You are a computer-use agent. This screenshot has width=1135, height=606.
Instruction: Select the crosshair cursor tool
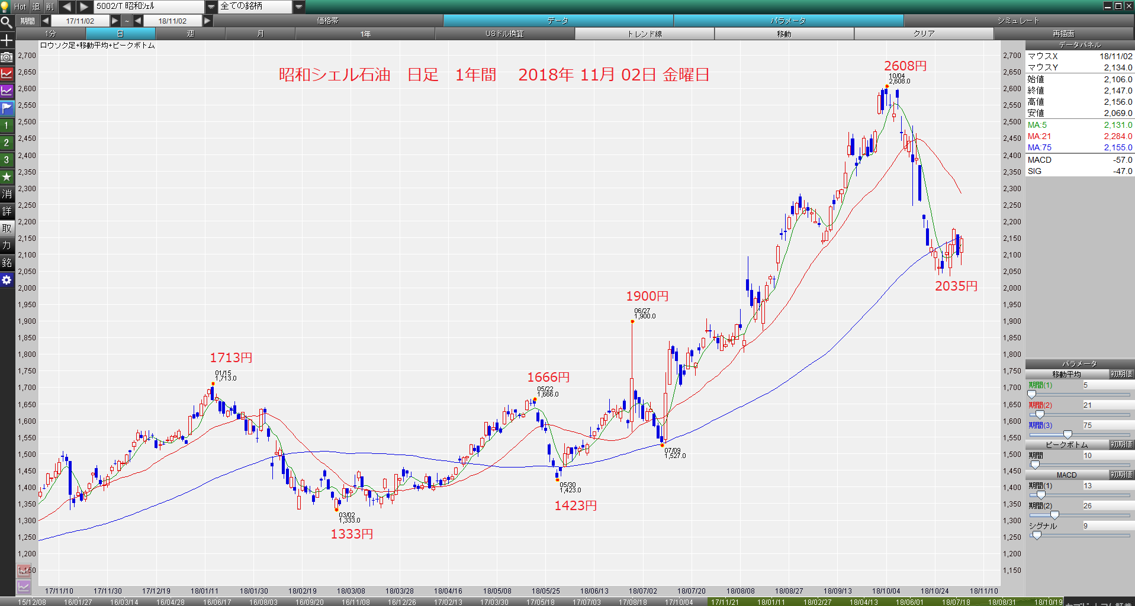[7, 40]
